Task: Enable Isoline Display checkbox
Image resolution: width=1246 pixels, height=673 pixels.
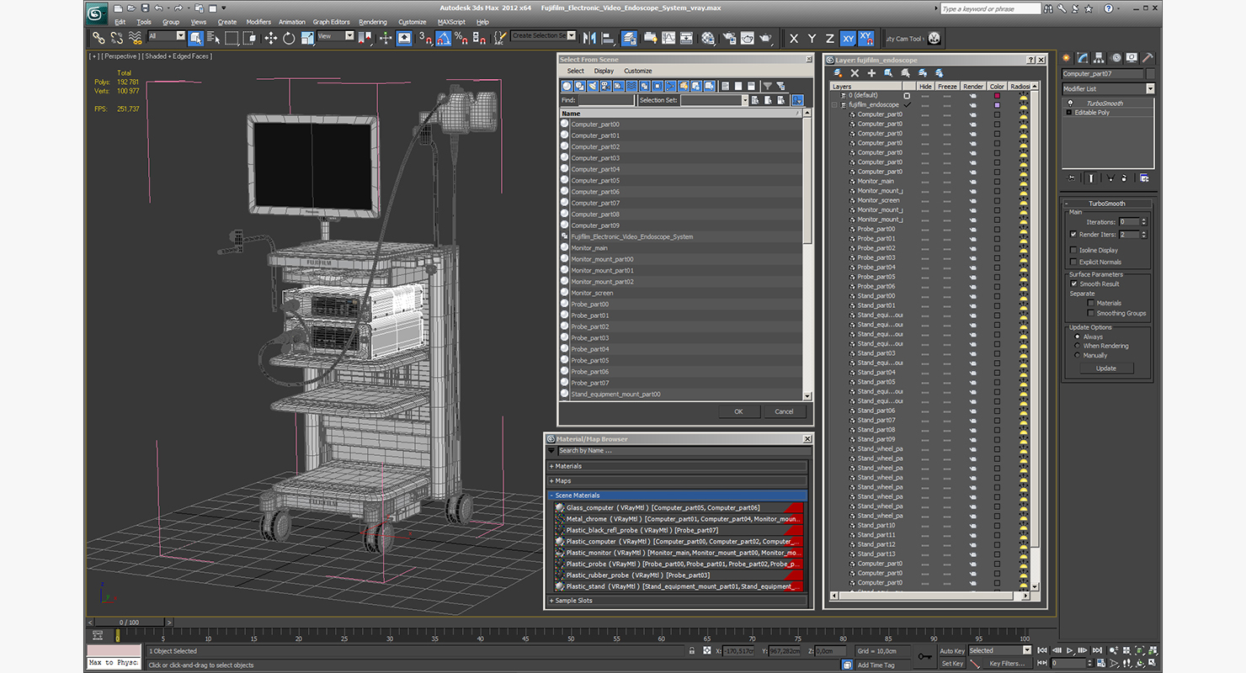Action: point(1073,250)
